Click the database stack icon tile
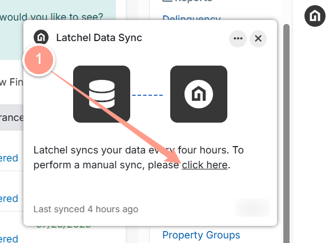The height and width of the screenshot is (243, 333). point(102,94)
